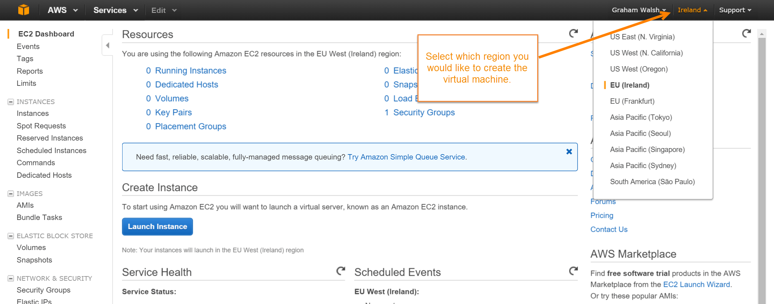The image size is (774, 304).
Task: Collapse the left navigation pane arrow
Action: pos(107,45)
